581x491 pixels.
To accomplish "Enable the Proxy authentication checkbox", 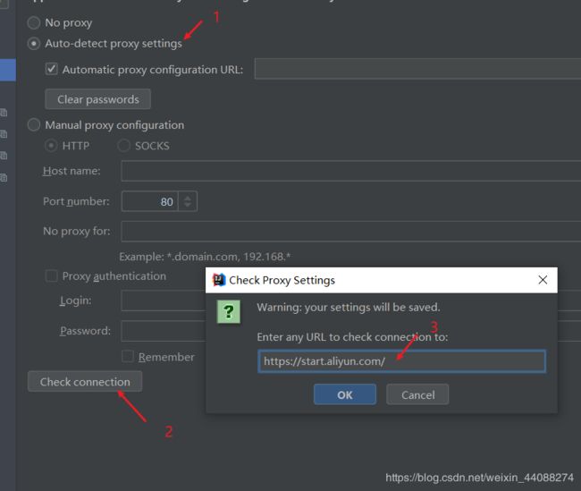I will tap(51, 276).
